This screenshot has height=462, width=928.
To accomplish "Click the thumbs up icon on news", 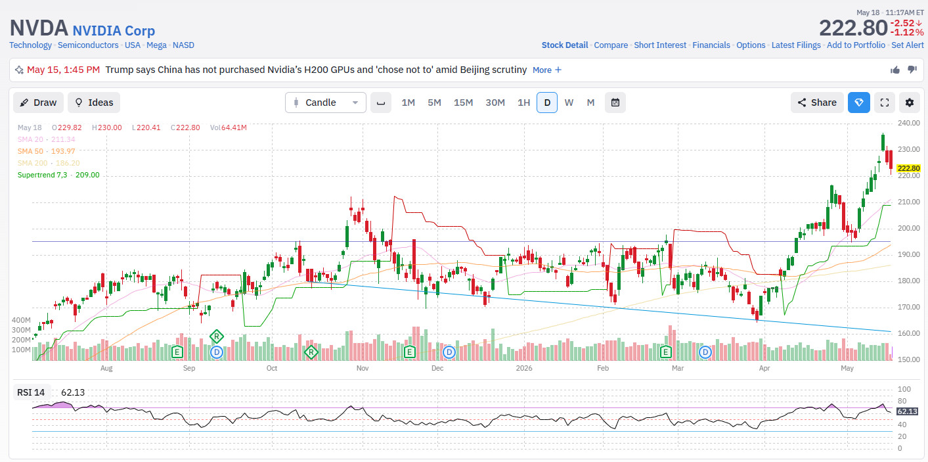I will click(x=895, y=70).
